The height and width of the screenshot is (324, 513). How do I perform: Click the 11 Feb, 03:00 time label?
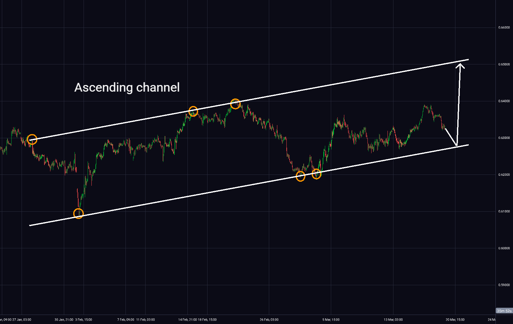(146, 320)
